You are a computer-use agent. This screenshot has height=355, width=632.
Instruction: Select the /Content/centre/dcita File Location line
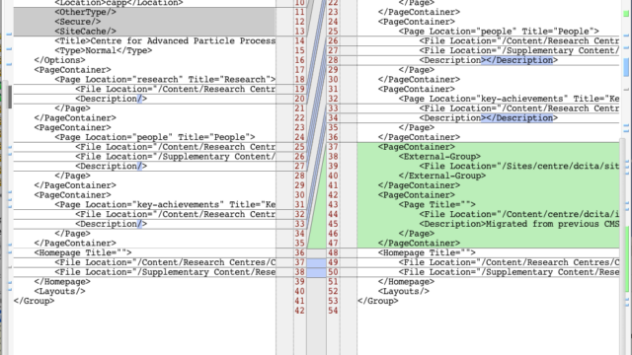519,214
